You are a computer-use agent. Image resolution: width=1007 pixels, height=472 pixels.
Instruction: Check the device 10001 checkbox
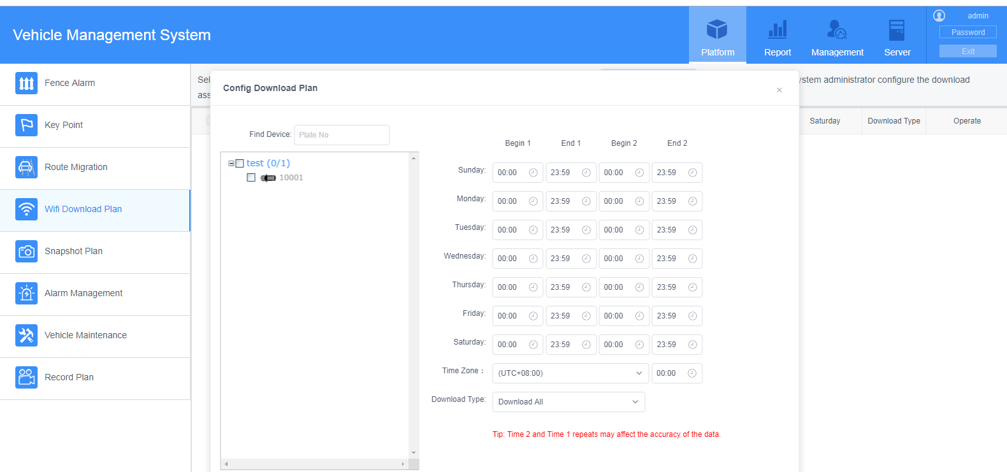(251, 178)
